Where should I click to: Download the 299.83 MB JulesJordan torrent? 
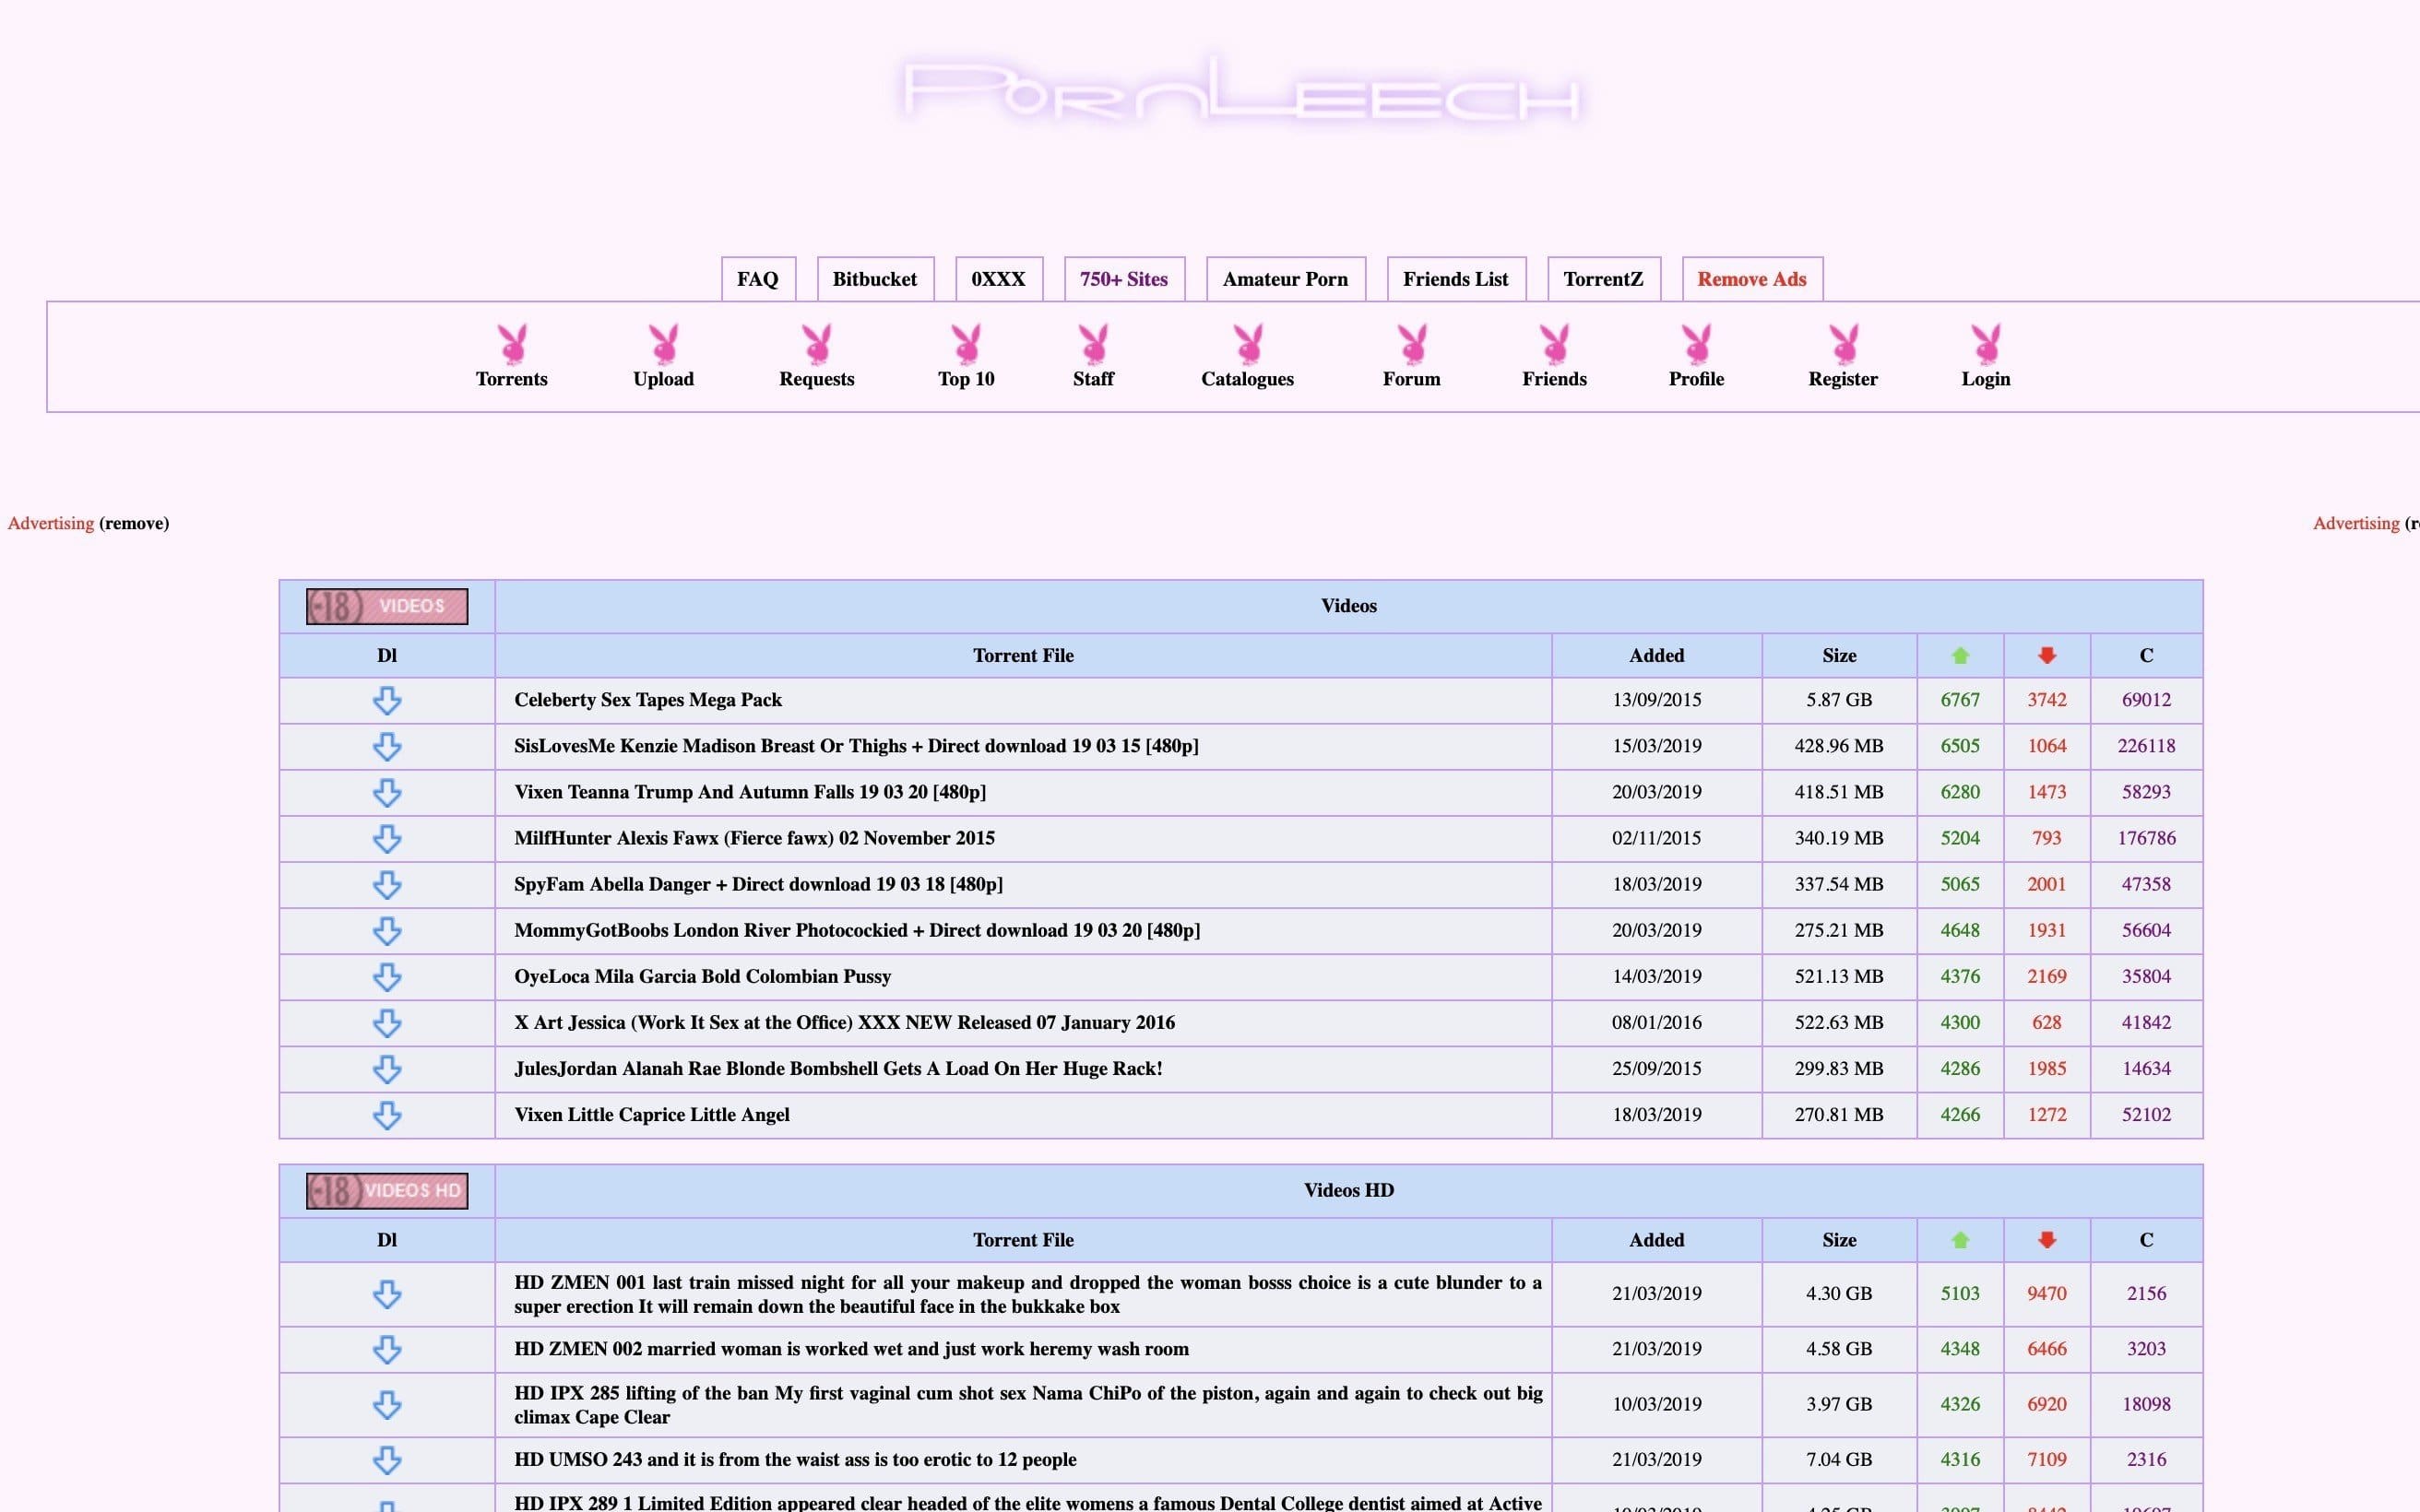pyautogui.click(x=387, y=1068)
